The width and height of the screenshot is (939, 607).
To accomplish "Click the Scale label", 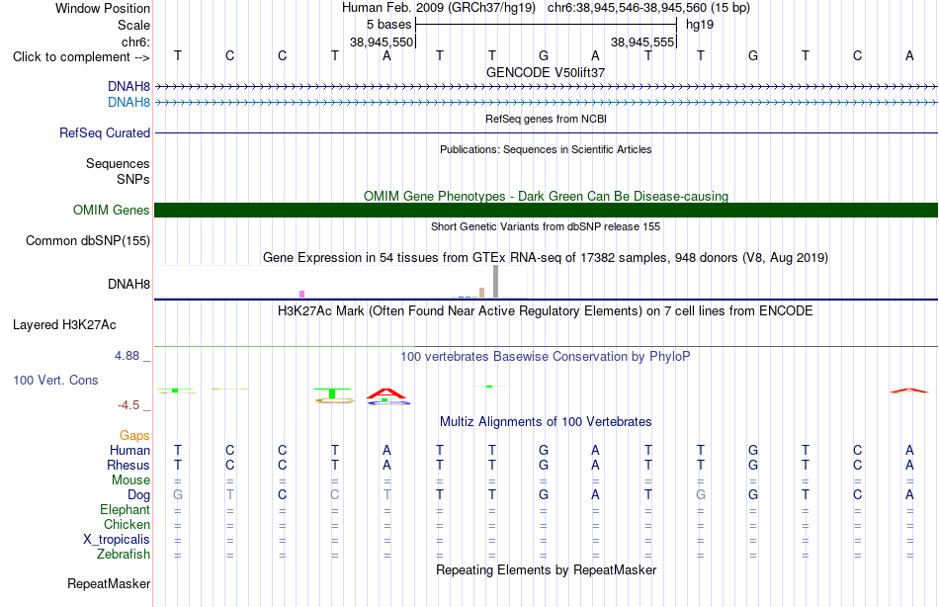I will point(134,25).
